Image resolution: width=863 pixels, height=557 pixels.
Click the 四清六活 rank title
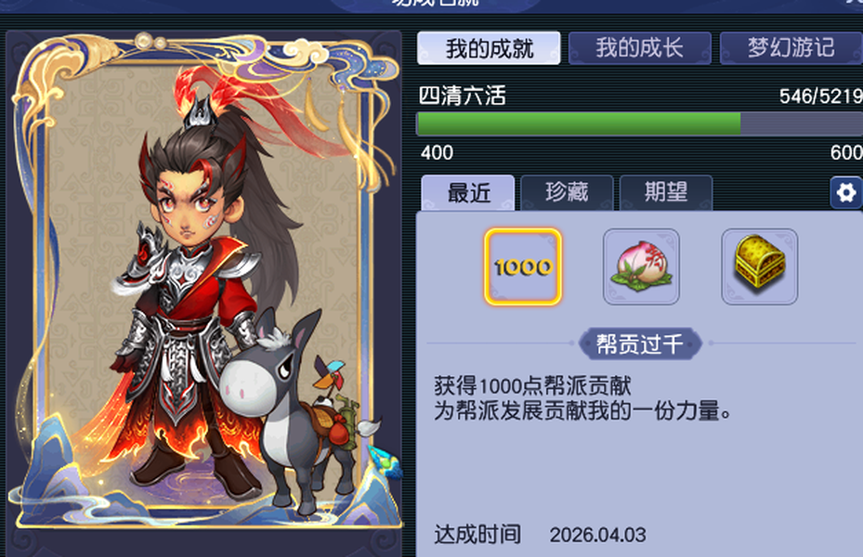point(463,96)
